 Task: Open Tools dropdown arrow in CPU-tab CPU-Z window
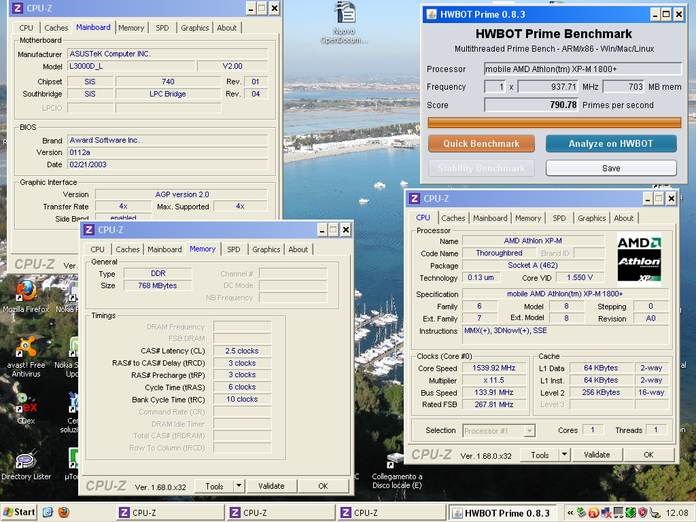click(564, 455)
